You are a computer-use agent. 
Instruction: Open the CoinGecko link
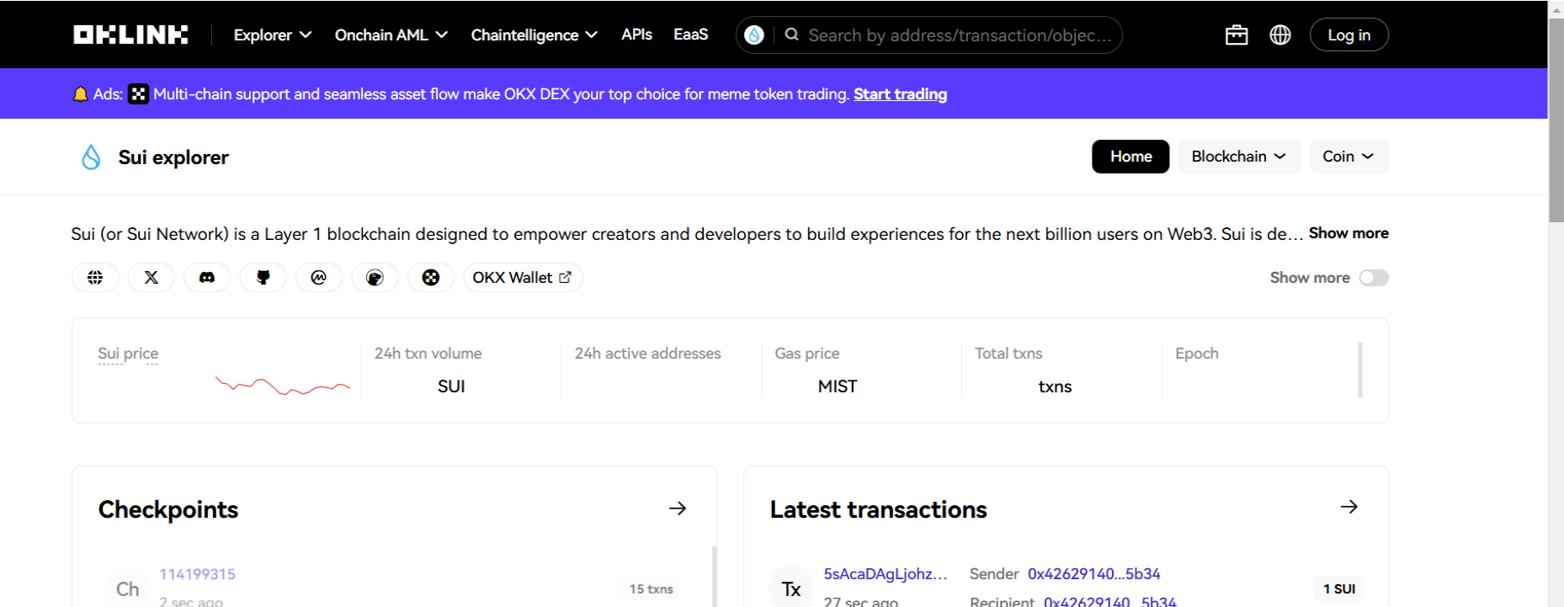pos(375,278)
